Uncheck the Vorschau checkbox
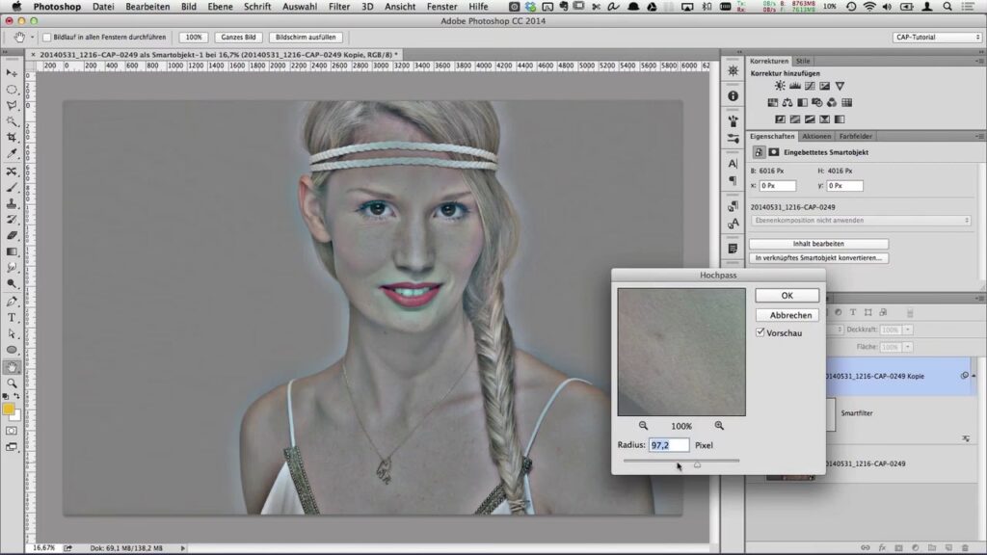Viewport: 987px width, 555px height. [761, 332]
